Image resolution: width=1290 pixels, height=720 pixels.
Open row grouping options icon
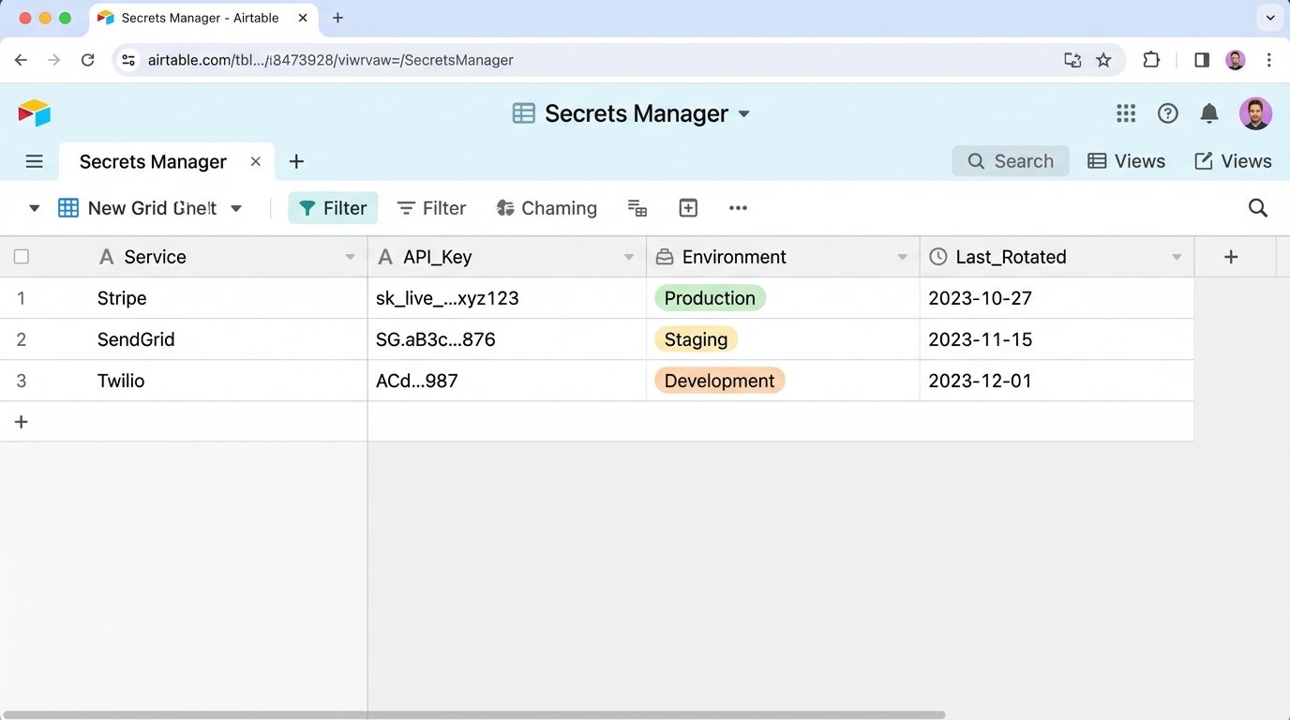[637, 208]
